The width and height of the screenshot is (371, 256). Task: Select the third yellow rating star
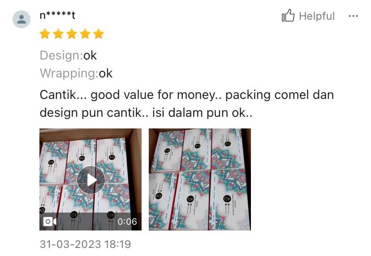pos(72,34)
